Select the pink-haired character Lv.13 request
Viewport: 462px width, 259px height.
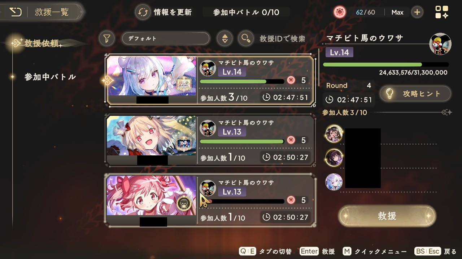point(210,200)
